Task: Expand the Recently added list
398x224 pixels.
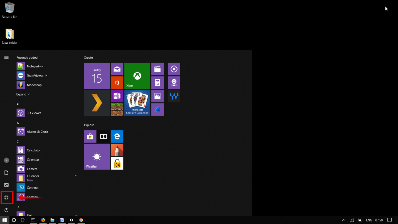Action: click(x=23, y=94)
